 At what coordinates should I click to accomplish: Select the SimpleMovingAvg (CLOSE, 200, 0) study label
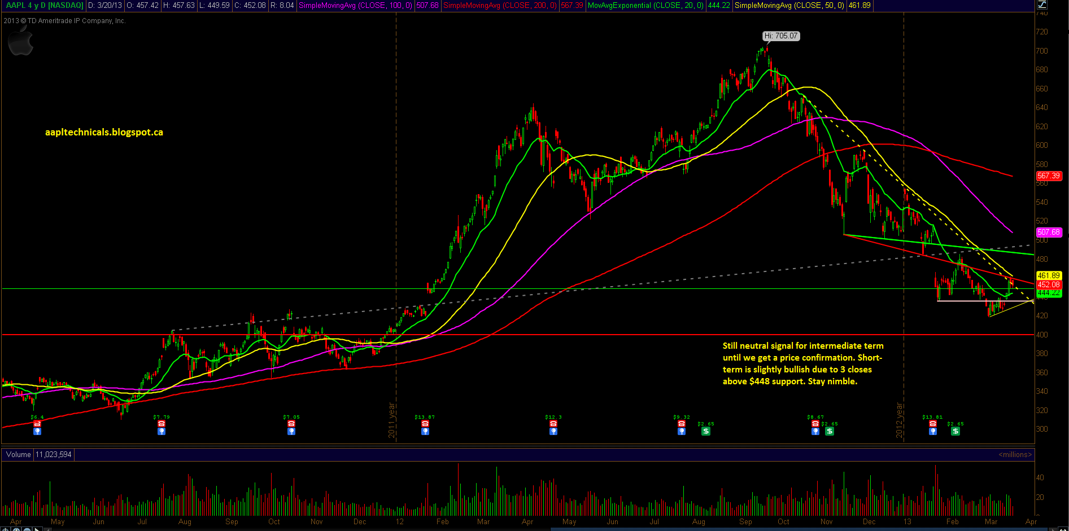coord(500,5)
